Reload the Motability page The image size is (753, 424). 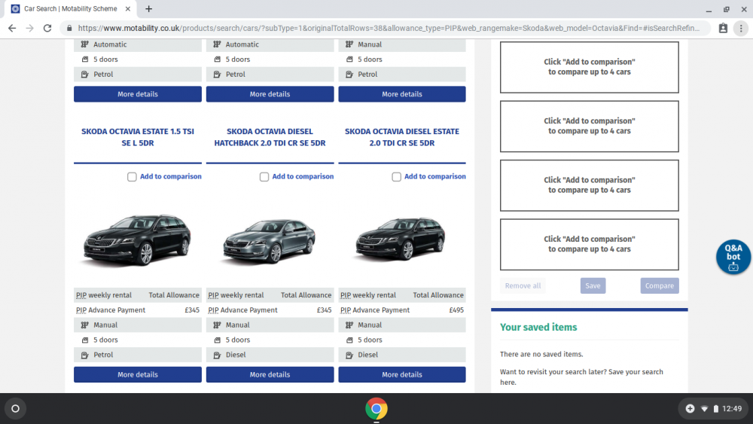[x=47, y=29]
